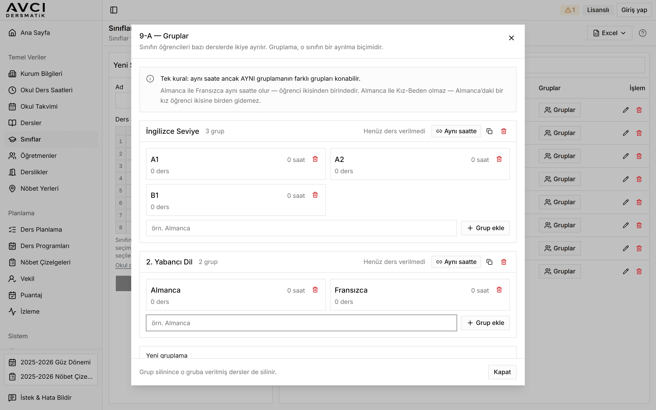Delete the B1 group
The height and width of the screenshot is (410, 656).
tap(315, 195)
